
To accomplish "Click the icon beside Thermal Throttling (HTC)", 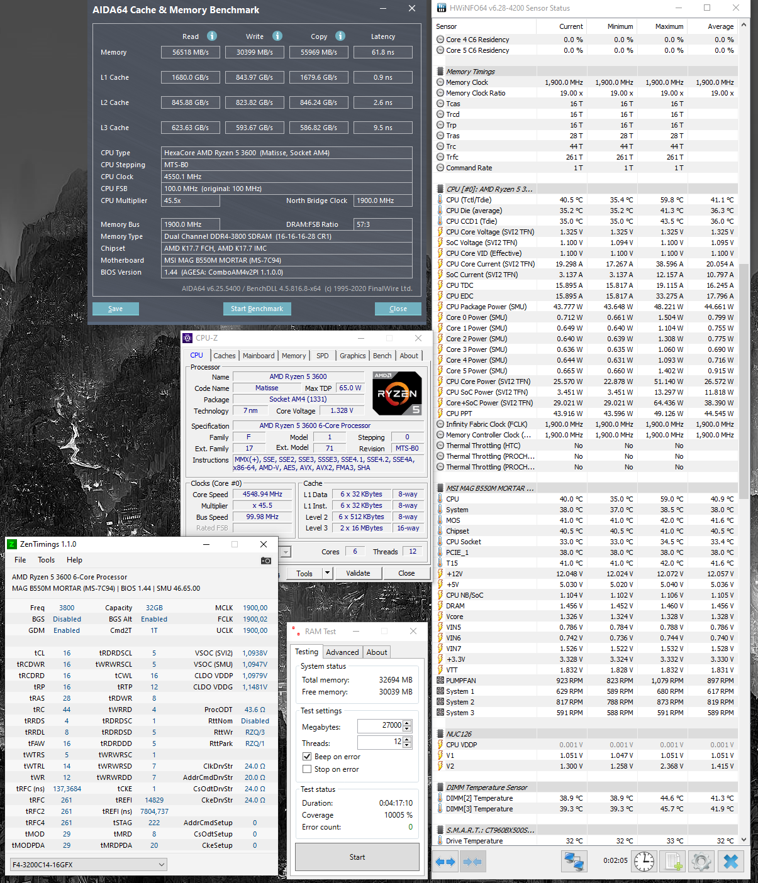I will coord(440,446).
